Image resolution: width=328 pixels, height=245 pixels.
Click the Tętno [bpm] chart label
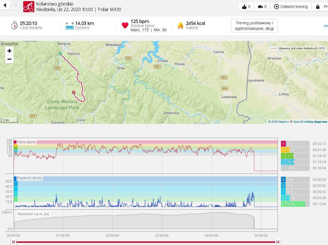coord(26,142)
